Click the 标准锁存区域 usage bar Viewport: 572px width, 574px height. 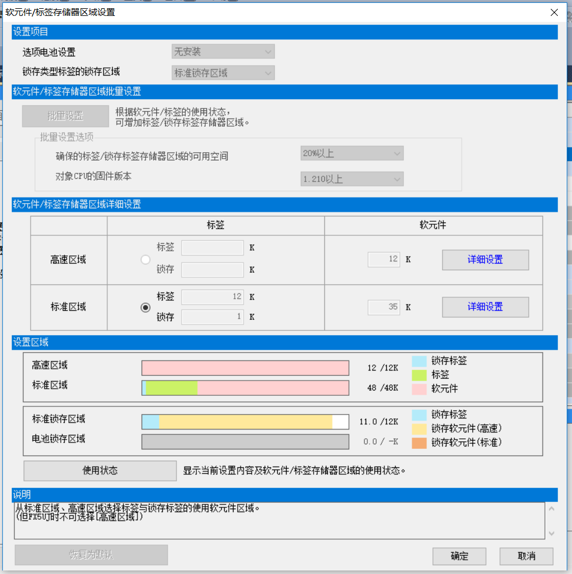245,422
